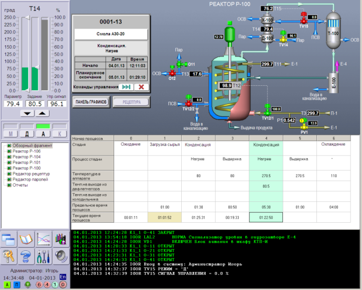Click the Задание setpoint value field 80.5
362x290 pixels.
coord(35,104)
